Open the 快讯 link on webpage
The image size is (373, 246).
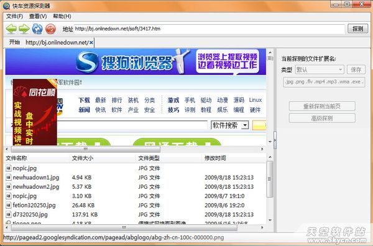[100, 110]
